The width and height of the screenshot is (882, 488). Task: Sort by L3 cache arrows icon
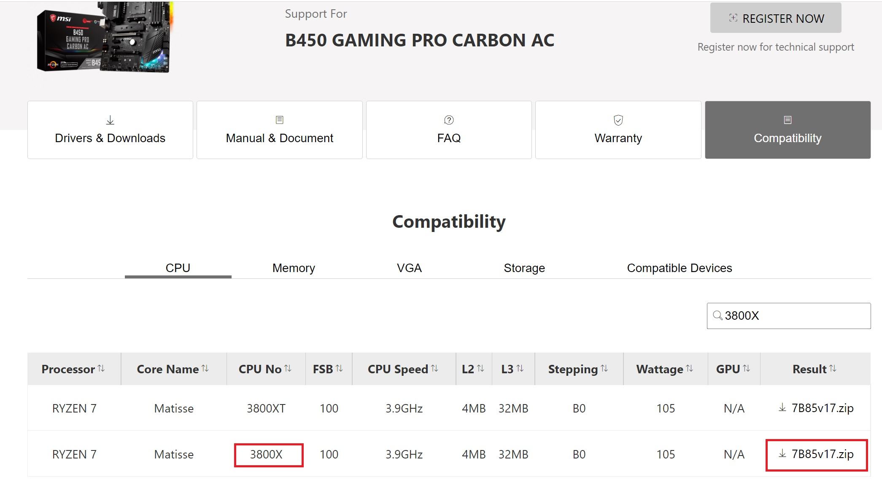(520, 369)
